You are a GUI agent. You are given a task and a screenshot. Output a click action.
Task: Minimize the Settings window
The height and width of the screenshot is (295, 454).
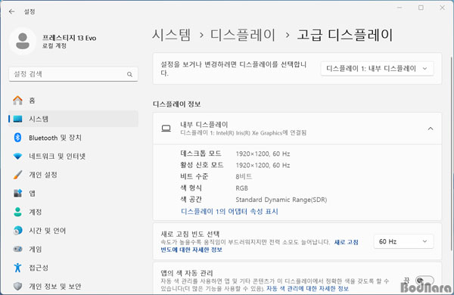pos(400,8)
